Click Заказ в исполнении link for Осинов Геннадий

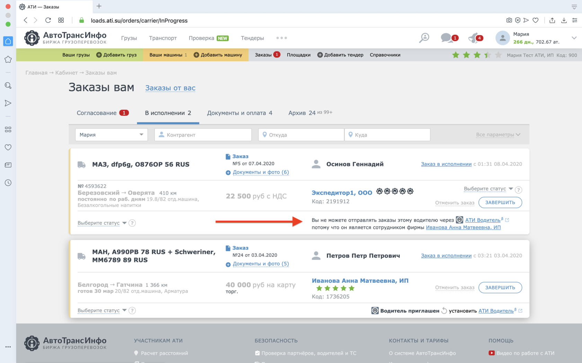[x=446, y=164]
